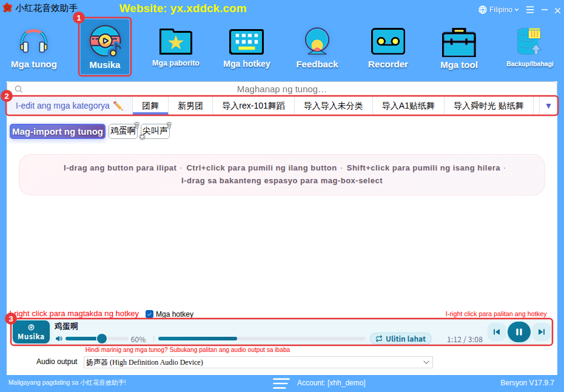This screenshot has width=564, height=392.
Task: Click the Website: yx.xddck.com text
Action: click(x=183, y=8)
